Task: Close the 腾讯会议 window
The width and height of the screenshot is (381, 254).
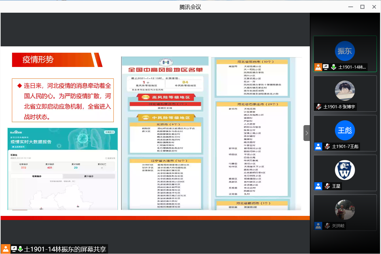Action: [374, 7]
